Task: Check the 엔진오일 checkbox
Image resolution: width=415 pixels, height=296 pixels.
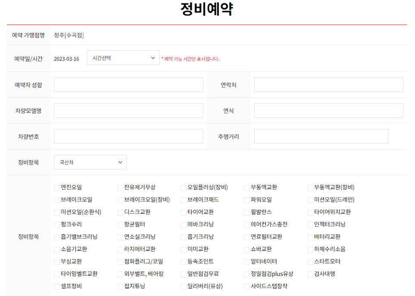Action: click(x=56, y=188)
